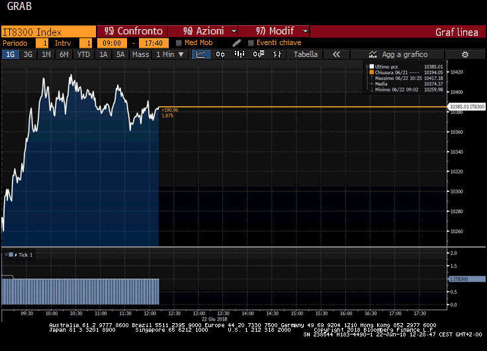Enable the Med Mob checkbox
The image size is (487, 351).
pos(179,42)
